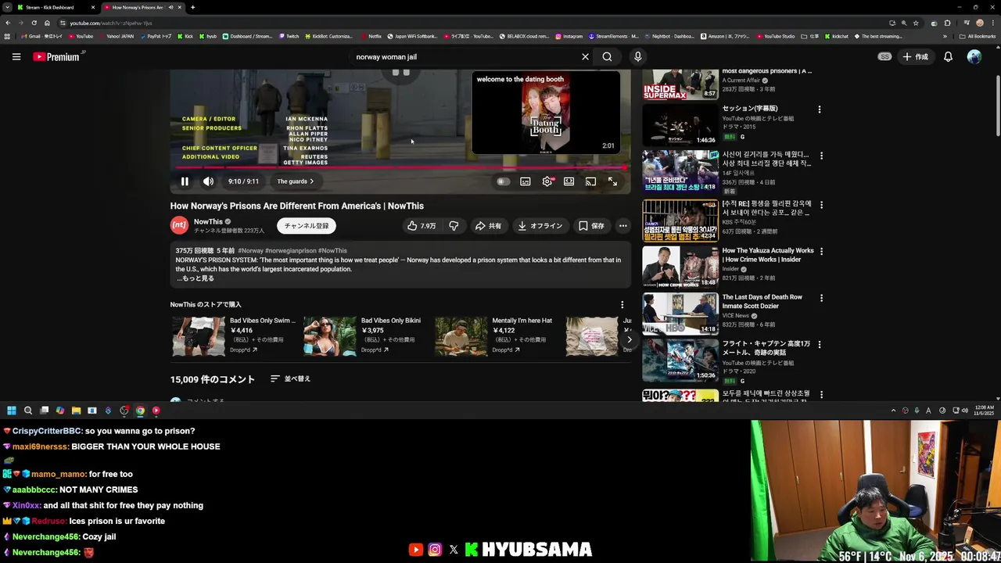Click the youtube.com address bar
Viewport: 1001px width, 563px height.
[469, 23]
